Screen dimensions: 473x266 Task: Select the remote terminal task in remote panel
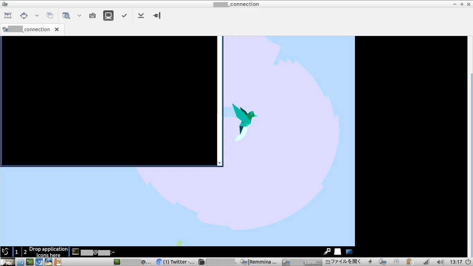click(x=93, y=252)
